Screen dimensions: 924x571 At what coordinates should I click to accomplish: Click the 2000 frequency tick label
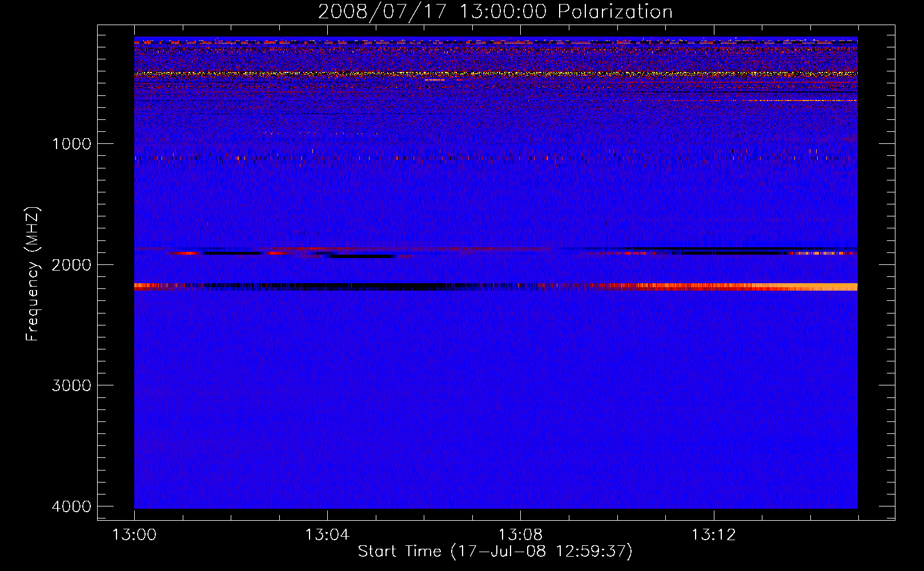(x=71, y=264)
